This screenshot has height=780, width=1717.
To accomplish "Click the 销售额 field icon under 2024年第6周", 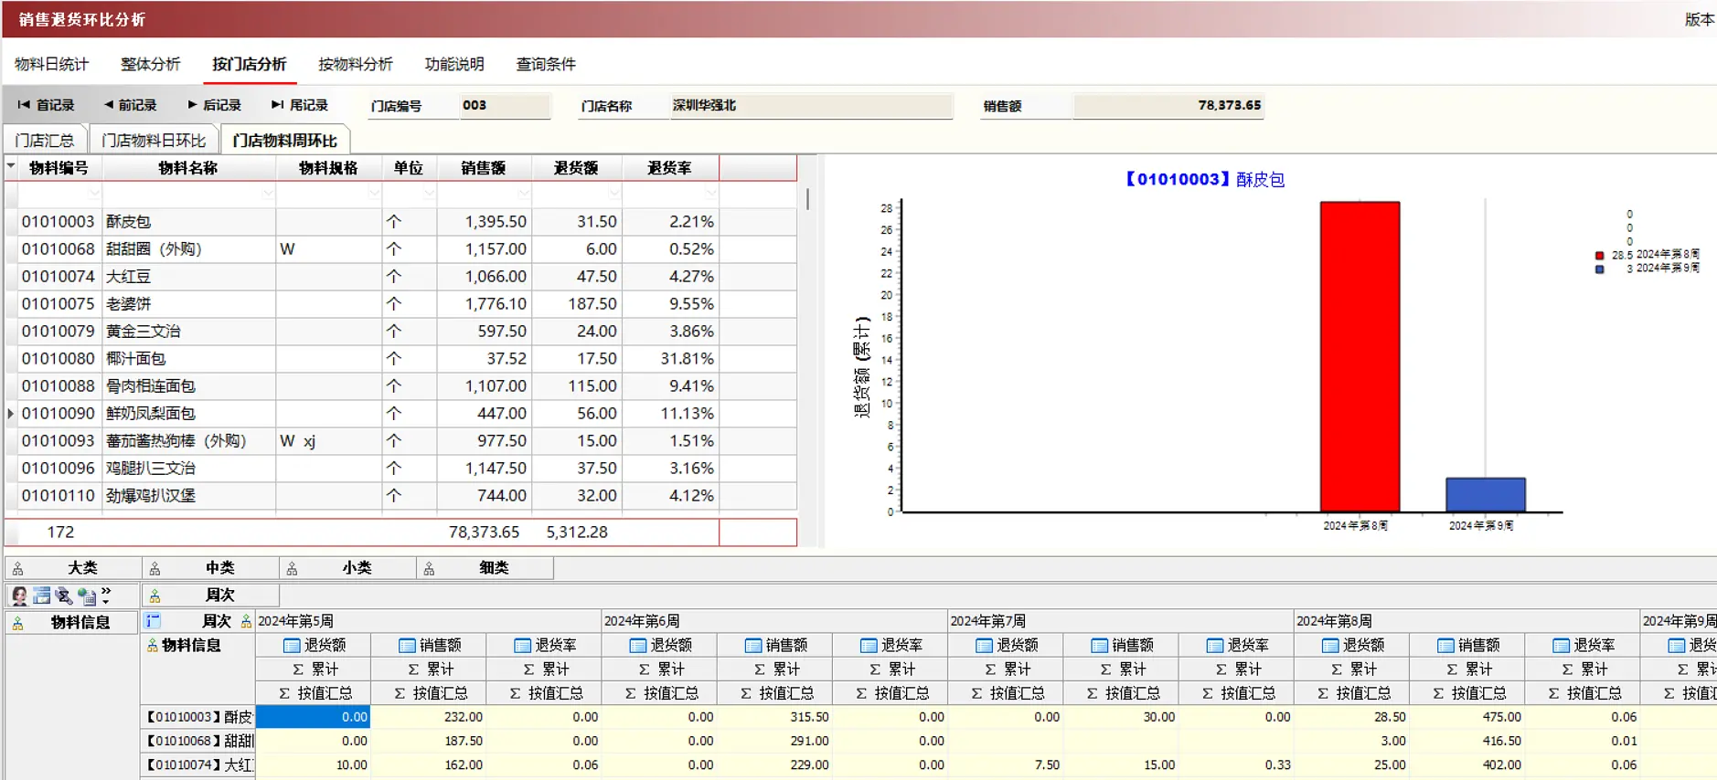I will click(753, 646).
